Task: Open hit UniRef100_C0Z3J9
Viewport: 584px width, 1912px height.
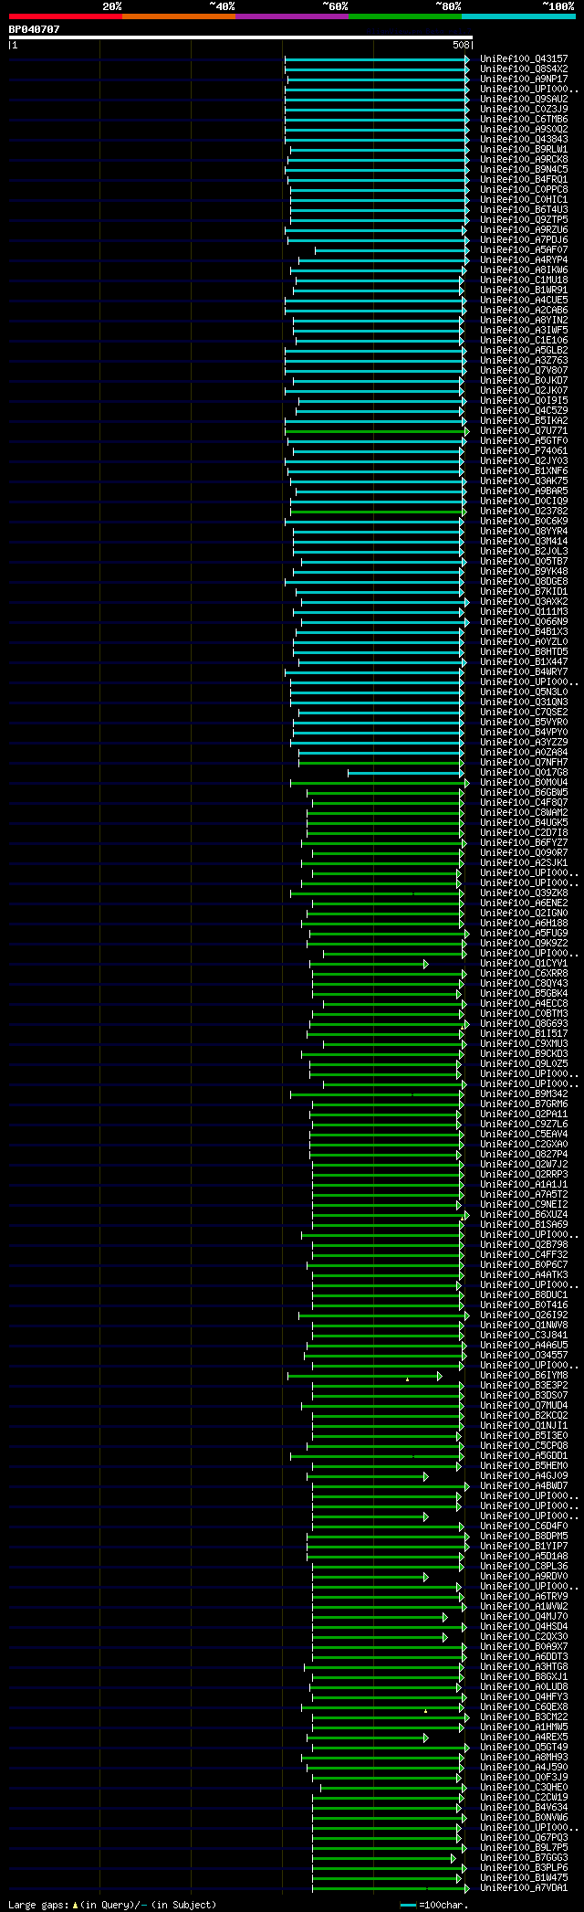Action: coord(524,109)
